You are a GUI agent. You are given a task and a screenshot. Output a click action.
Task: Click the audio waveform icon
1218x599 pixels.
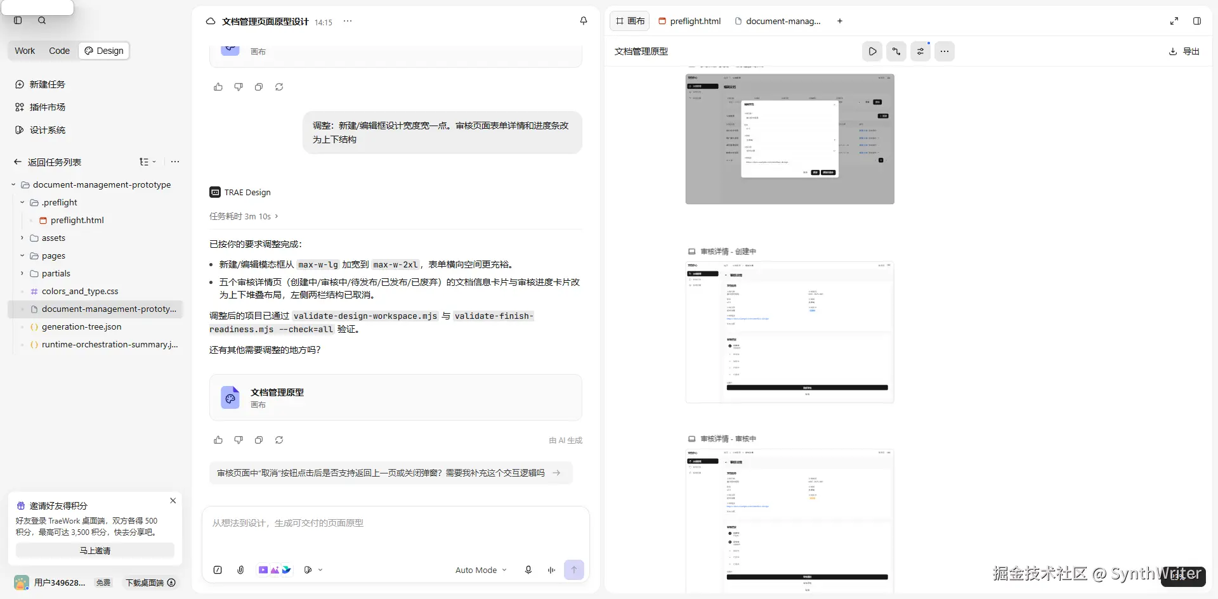click(551, 570)
